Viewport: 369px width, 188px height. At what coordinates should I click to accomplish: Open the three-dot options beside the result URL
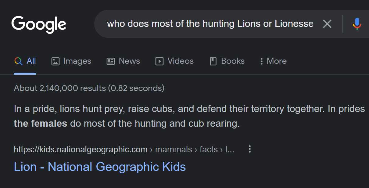coord(250,149)
